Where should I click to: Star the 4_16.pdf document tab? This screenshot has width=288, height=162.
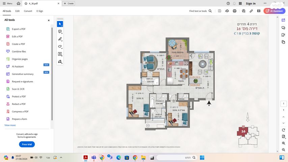coord(26,3)
